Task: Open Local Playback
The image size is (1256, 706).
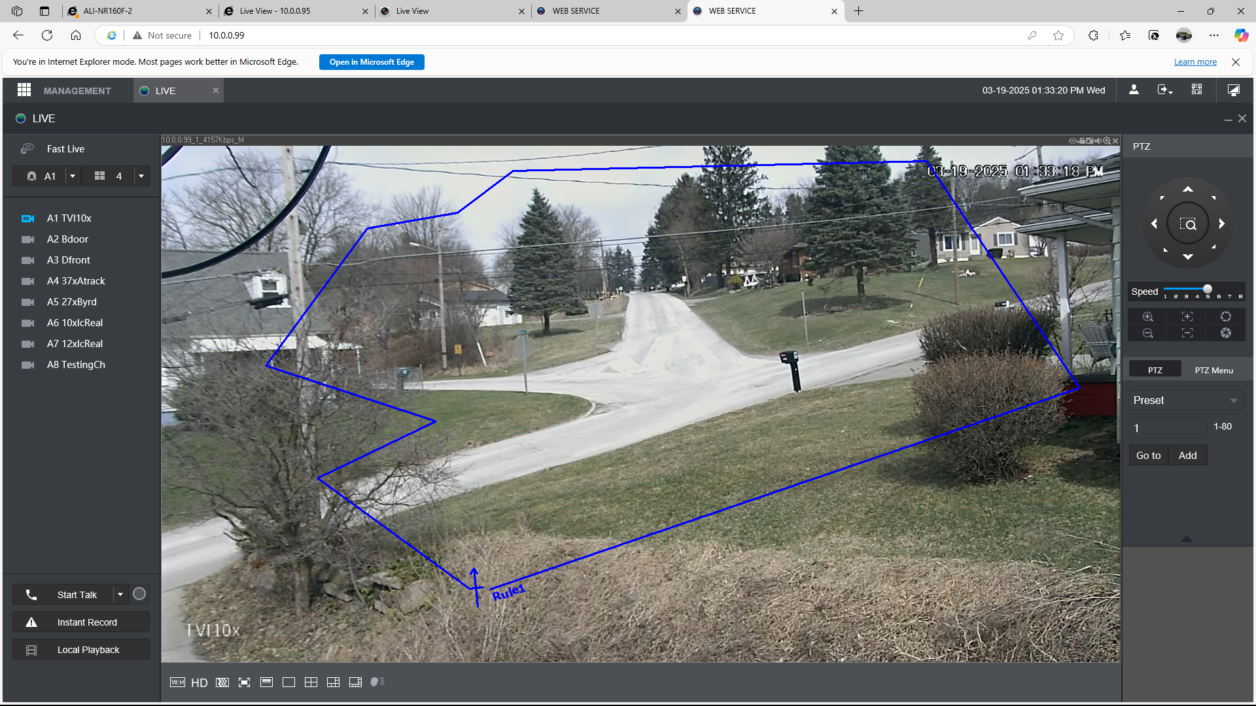Action: (81, 650)
